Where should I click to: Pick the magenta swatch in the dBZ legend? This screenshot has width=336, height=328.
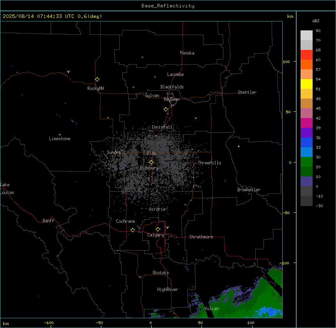coord(306,123)
